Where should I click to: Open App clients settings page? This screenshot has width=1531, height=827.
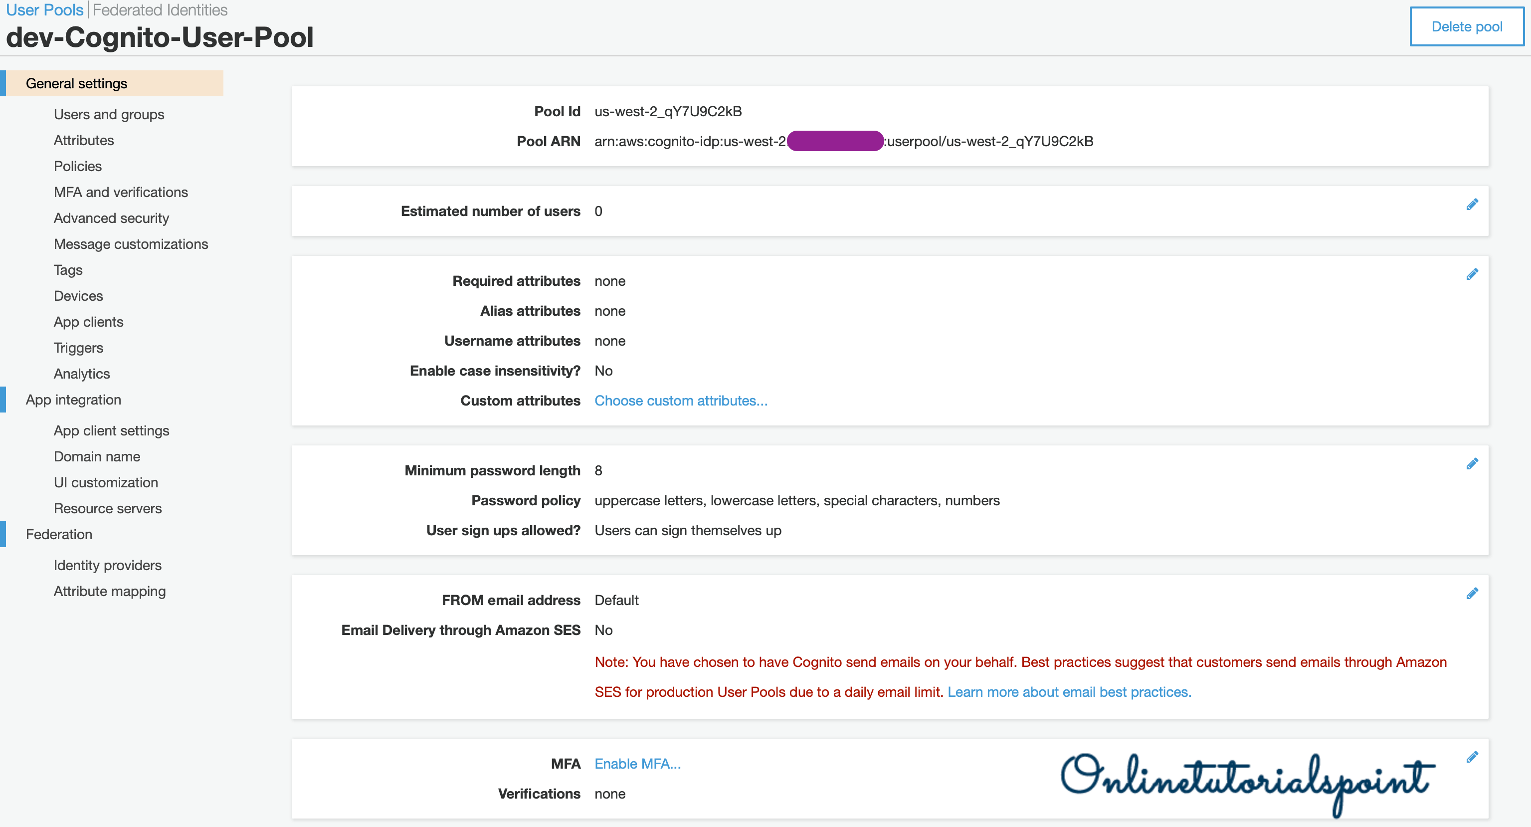(x=89, y=322)
